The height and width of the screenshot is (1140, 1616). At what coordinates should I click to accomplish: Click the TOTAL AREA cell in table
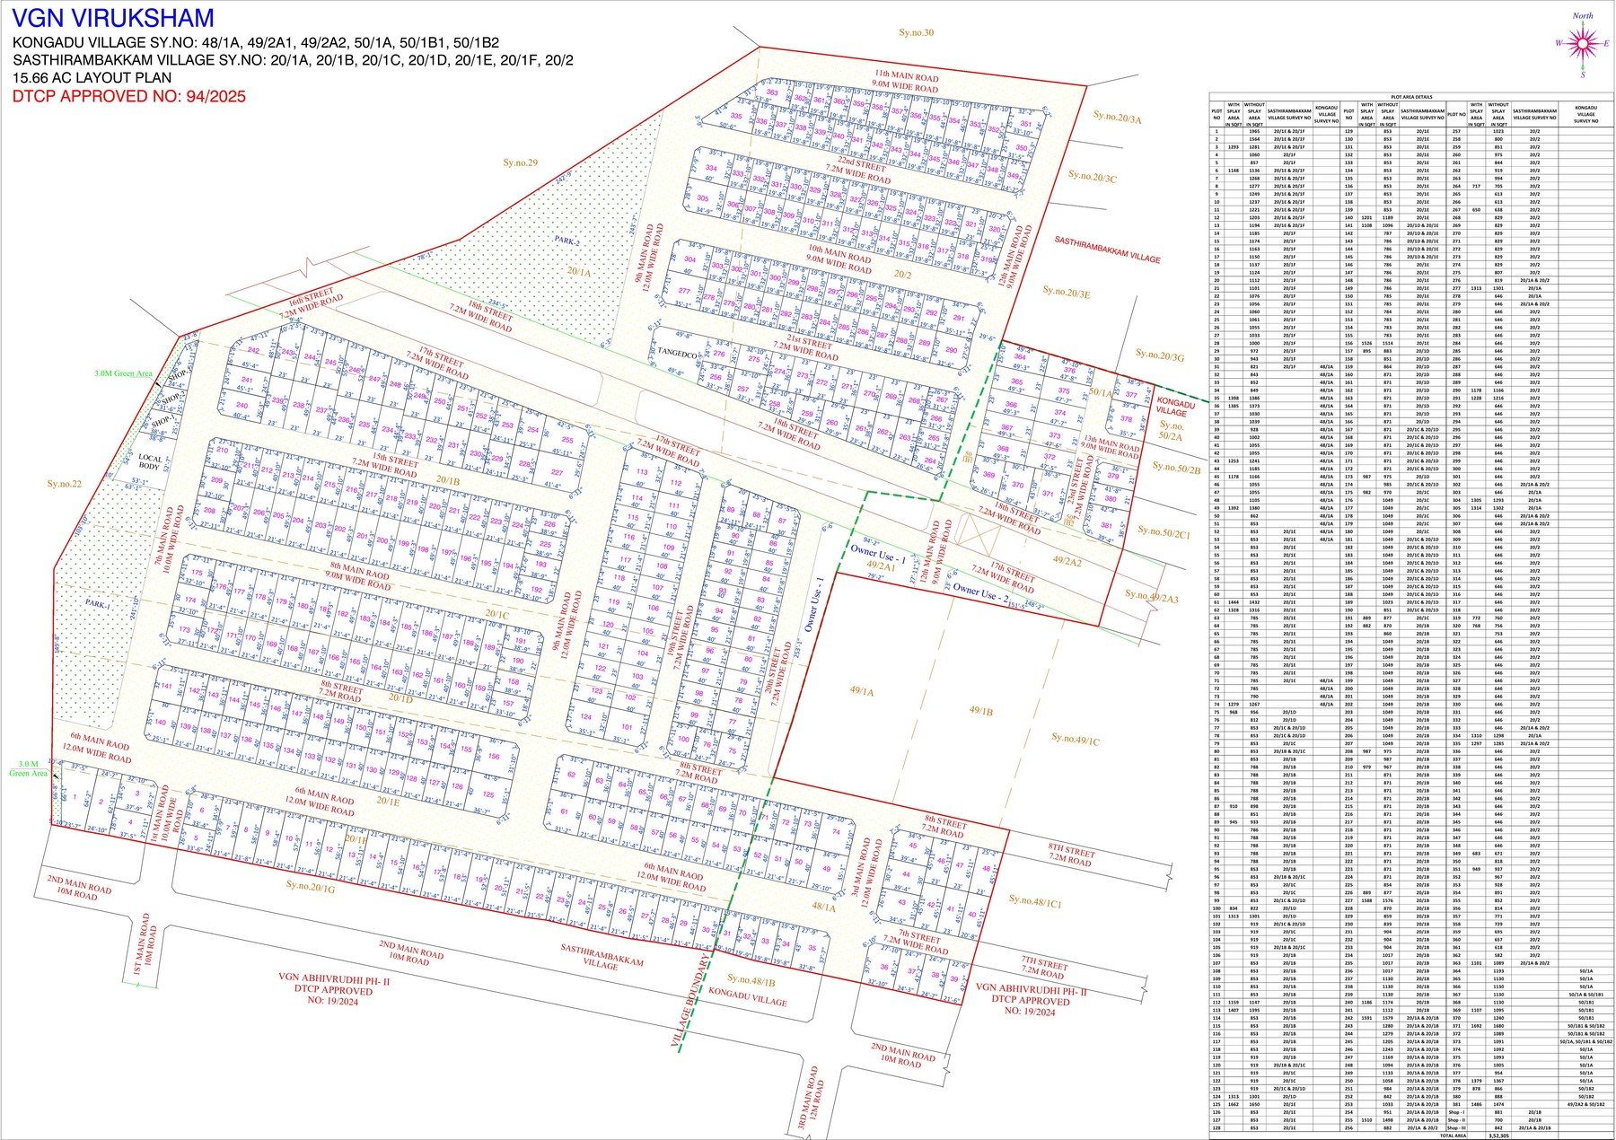pyautogui.click(x=1452, y=1136)
